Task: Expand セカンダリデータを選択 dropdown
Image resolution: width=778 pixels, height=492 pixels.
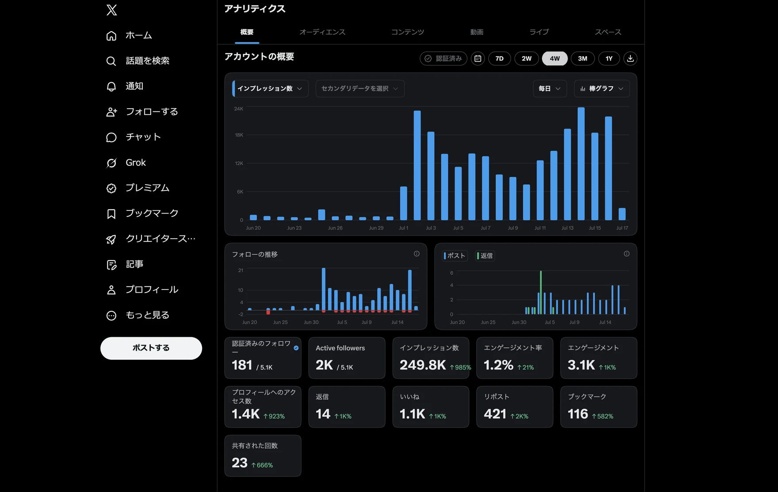Action: pyautogui.click(x=360, y=88)
